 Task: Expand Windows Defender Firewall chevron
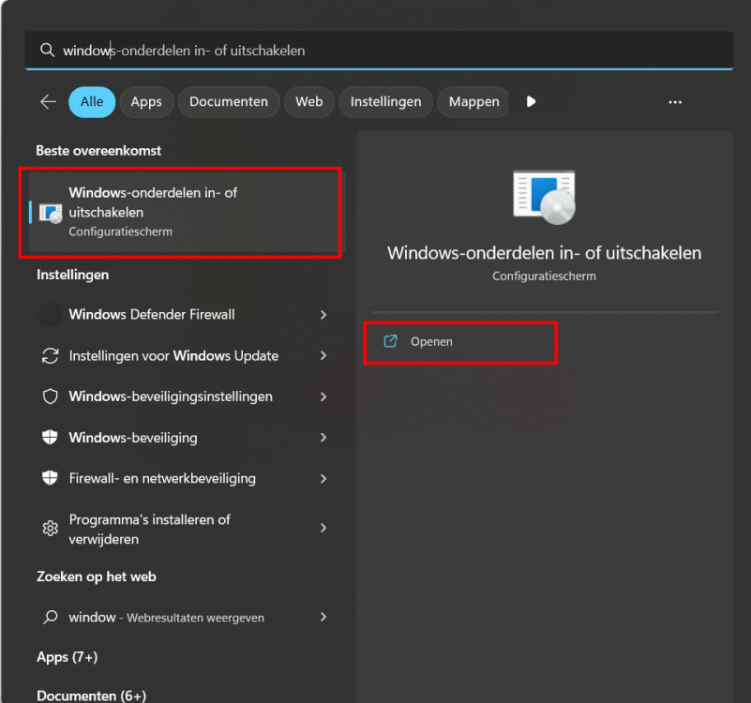point(323,315)
